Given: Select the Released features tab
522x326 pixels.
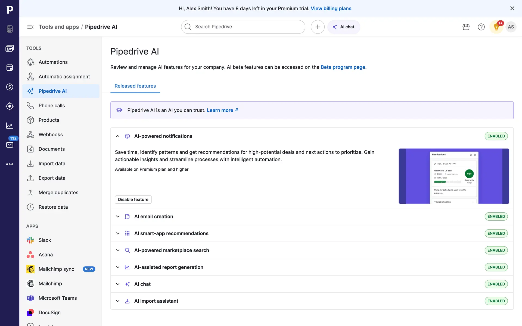Looking at the screenshot, I should pos(135,86).
